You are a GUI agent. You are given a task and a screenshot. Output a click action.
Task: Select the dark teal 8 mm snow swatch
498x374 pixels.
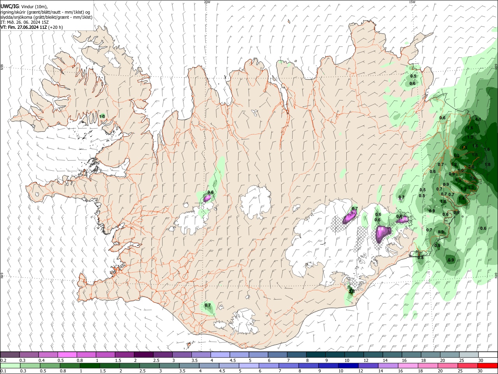coord(315,355)
